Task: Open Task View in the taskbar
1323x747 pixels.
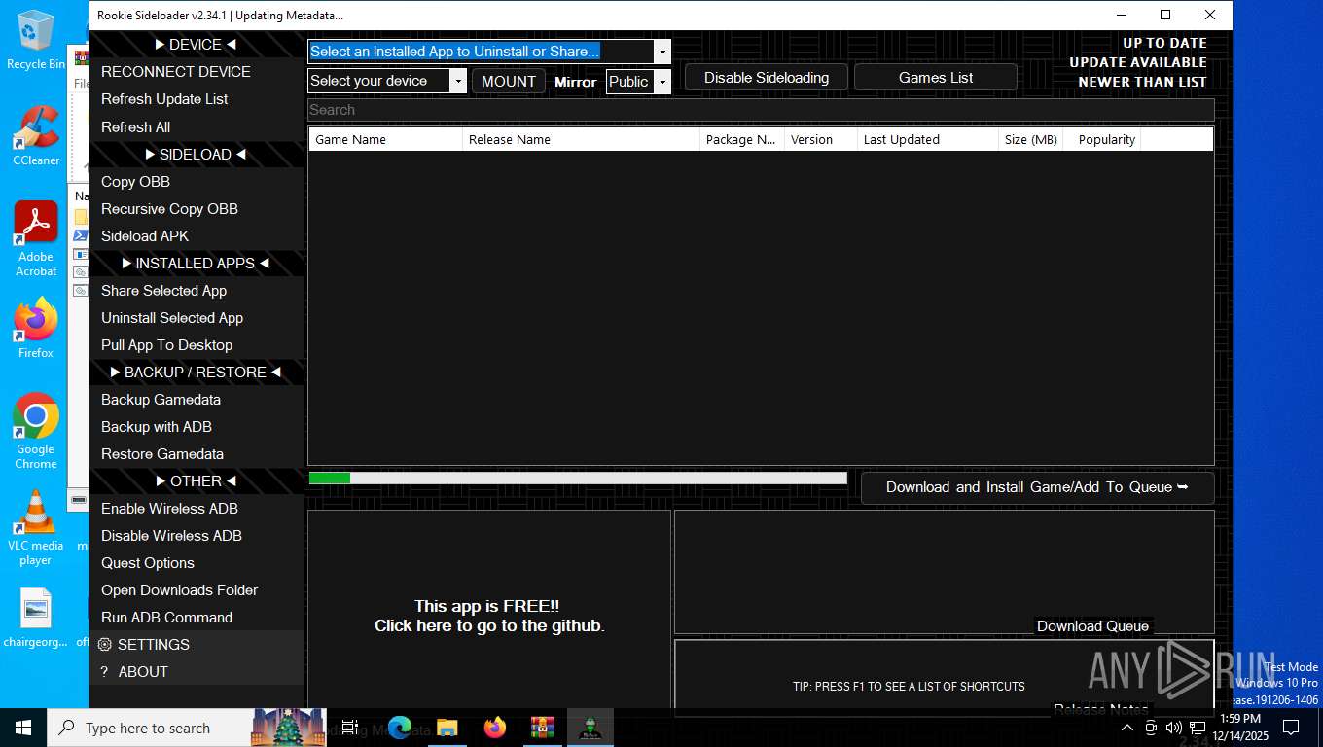Action: click(351, 728)
